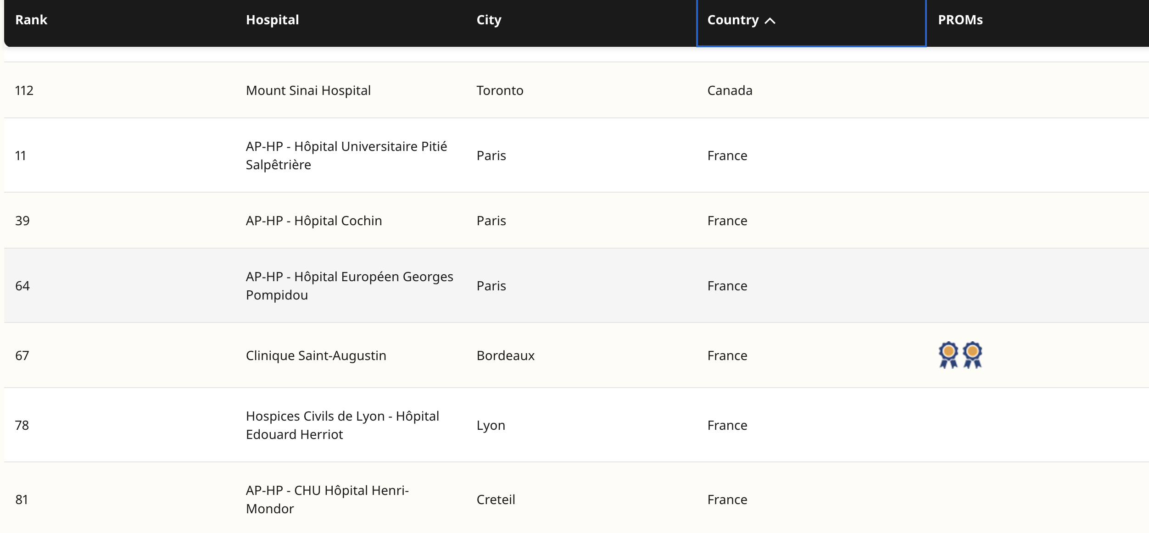Click the Bordeaux city cell
Screen dimensions: 1149x533
[505, 355]
